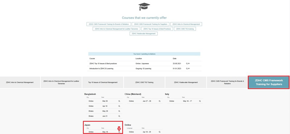Click 'Online / Japanese' location cell

point(142,64)
